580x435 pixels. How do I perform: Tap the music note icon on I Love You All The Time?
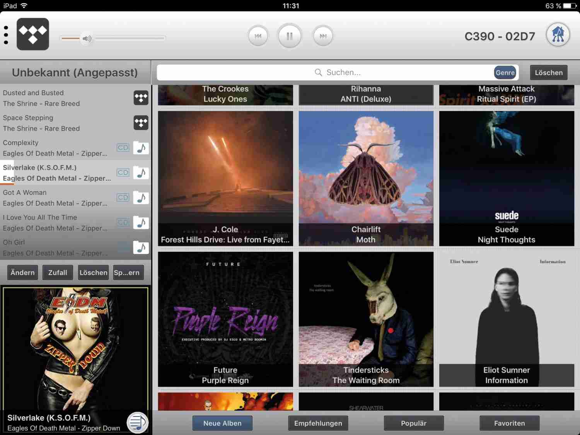pyautogui.click(x=141, y=222)
